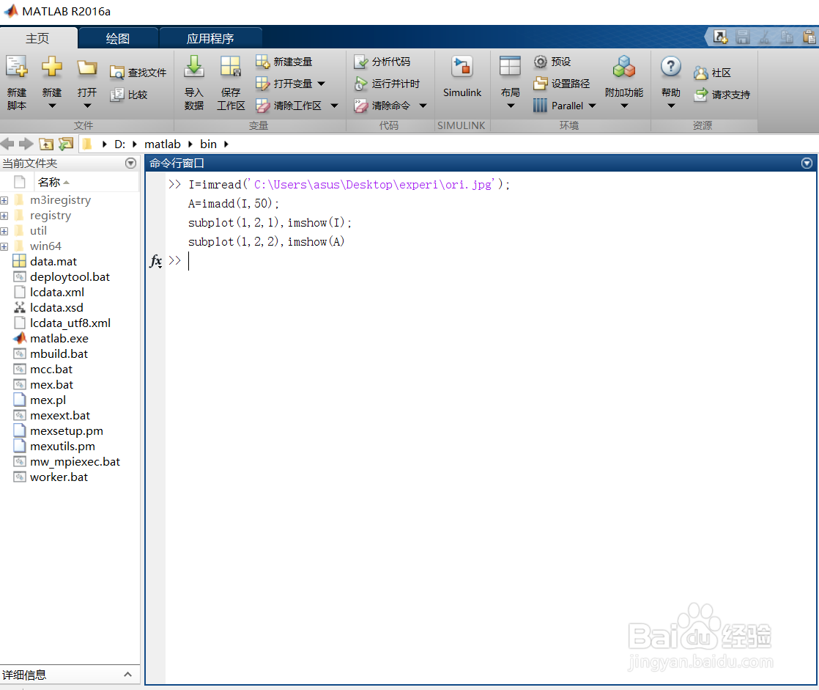Click the New Script (新建脚本) icon
The width and height of the screenshot is (819, 690).
[17, 67]
